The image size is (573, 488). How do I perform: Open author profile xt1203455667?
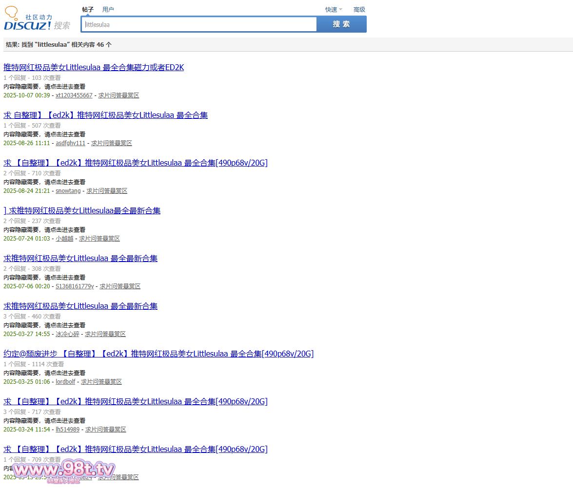coord(74,95)
